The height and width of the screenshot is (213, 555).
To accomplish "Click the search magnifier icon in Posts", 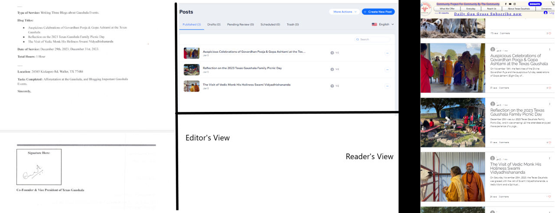I will (x=358, y=39).
